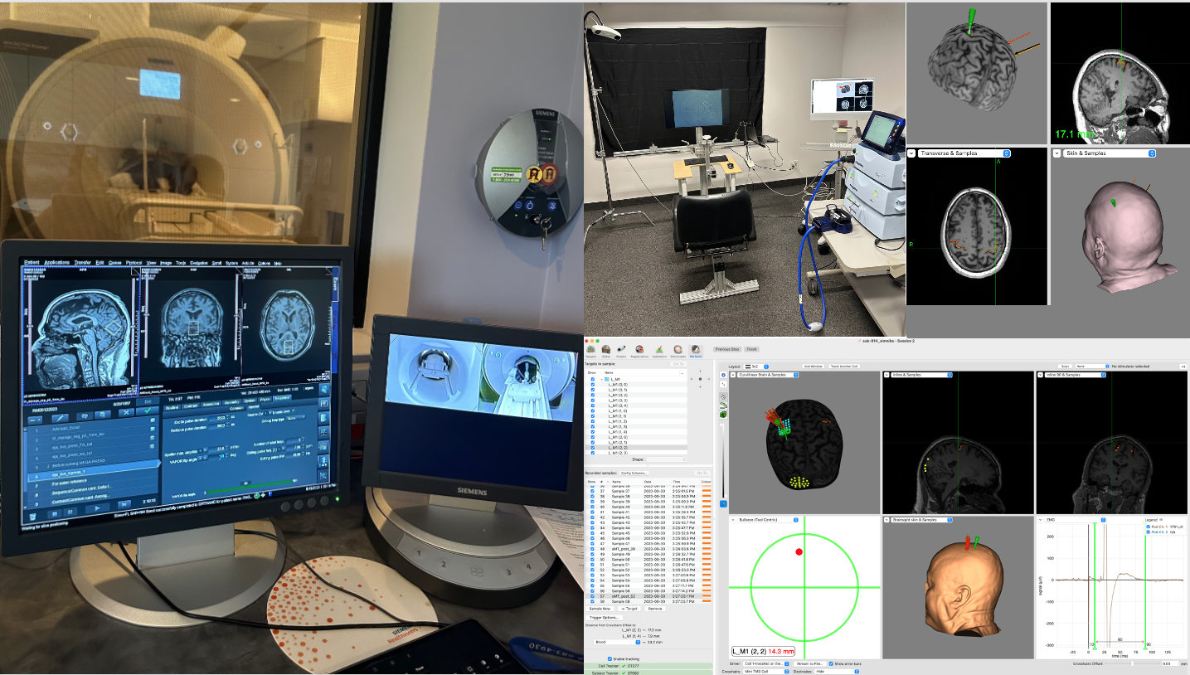Select the curved ruler tool icon

[x=723, y=405]
